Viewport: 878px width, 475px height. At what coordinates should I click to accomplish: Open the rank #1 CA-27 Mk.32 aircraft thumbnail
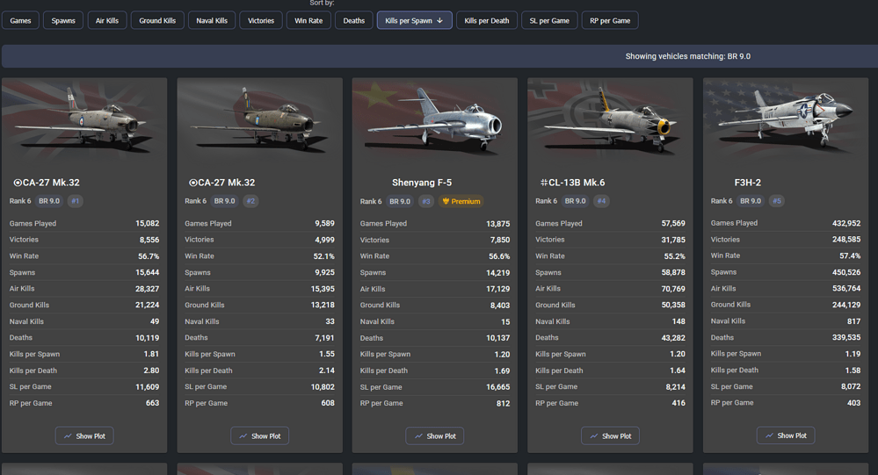coord(84,120)
